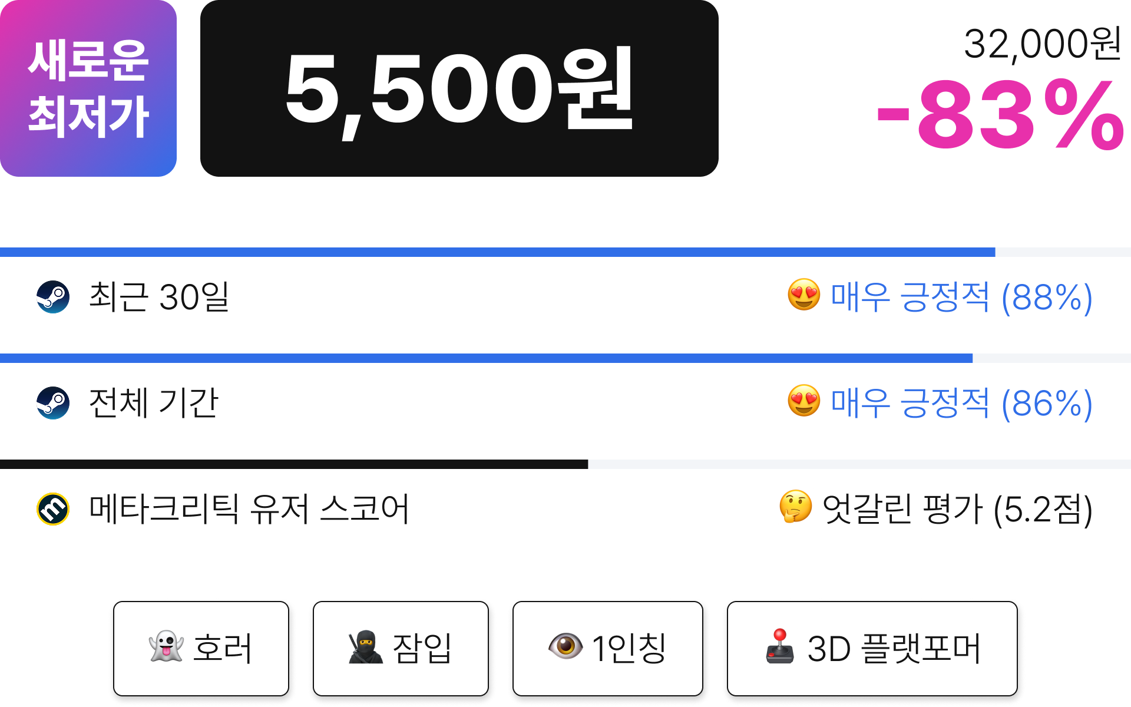Click the Metacritic logo icon
This screenshot has width=1131, height=707.
53,509
